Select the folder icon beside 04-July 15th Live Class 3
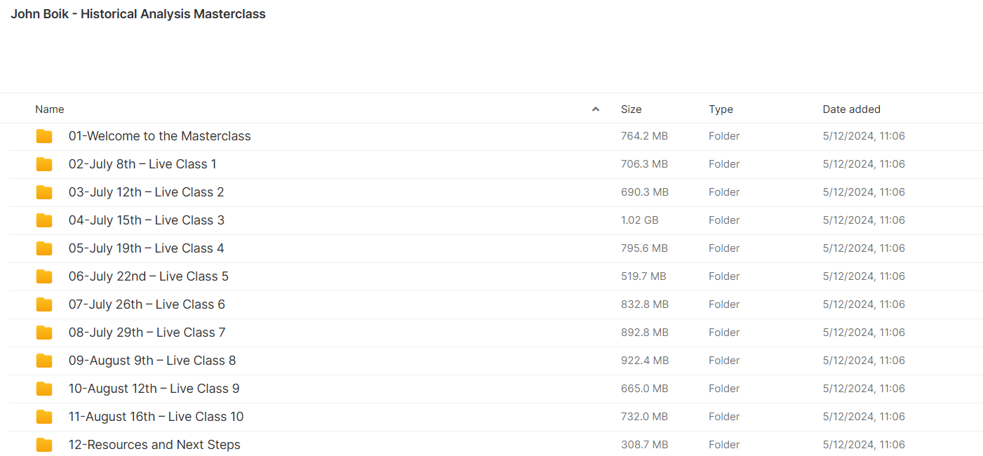This screenshot has height=456, width=983. click(44, 220)
